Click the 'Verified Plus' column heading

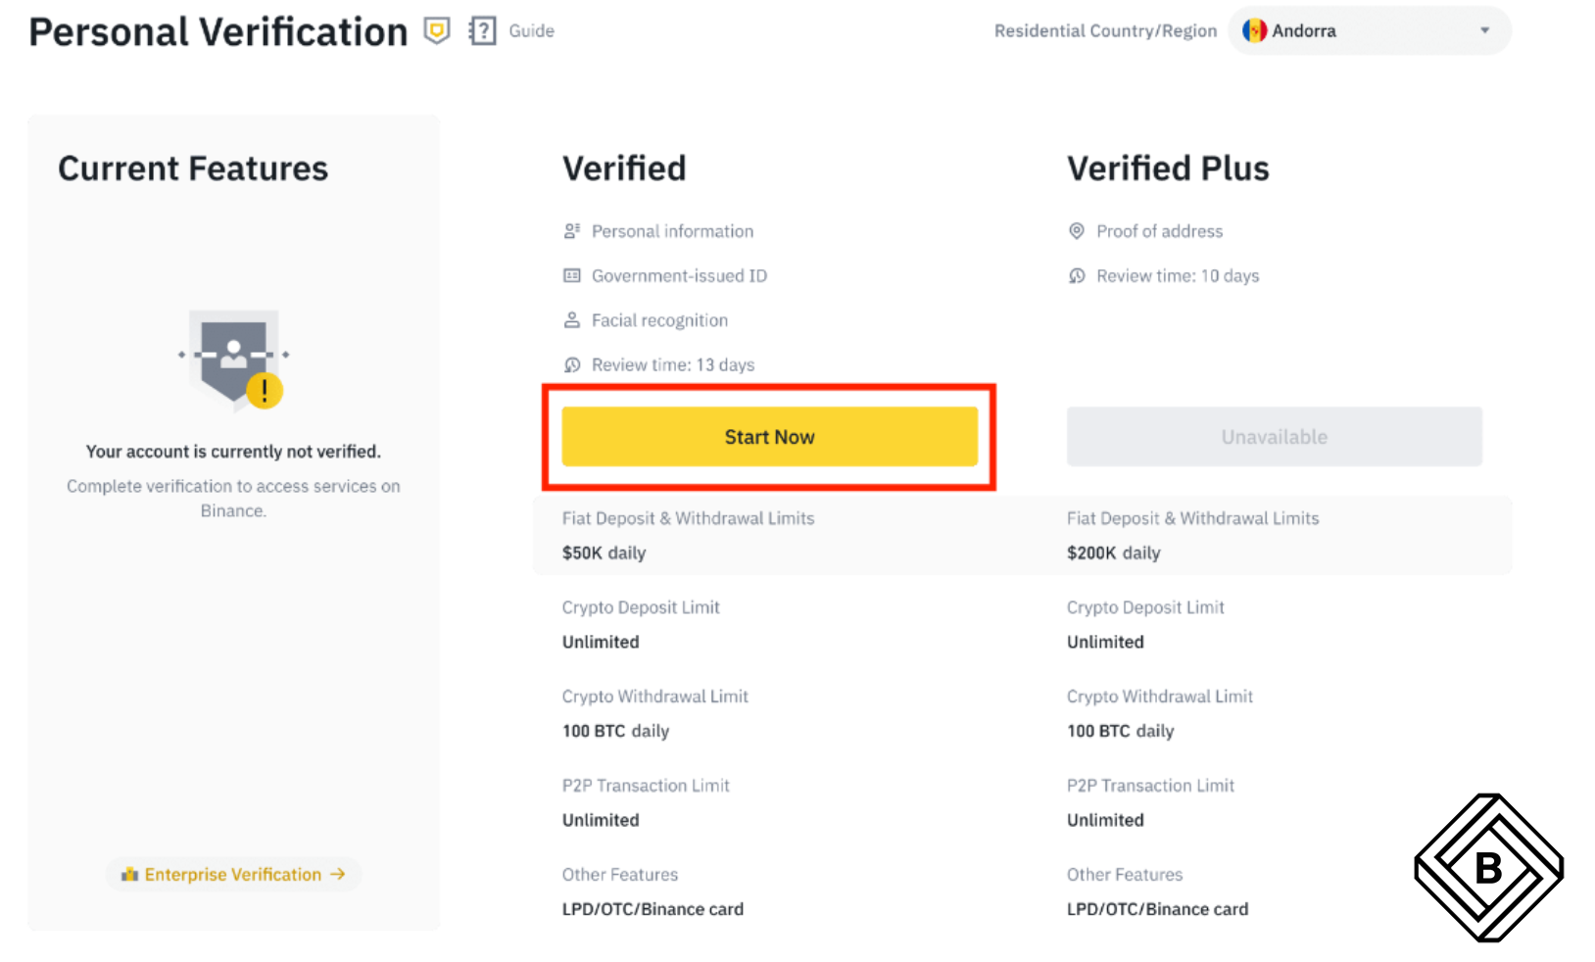point(1168,168)
